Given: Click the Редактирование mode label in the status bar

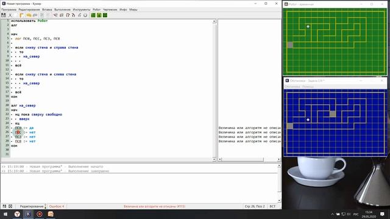Looking at the screenshot, I should (32, 206).
